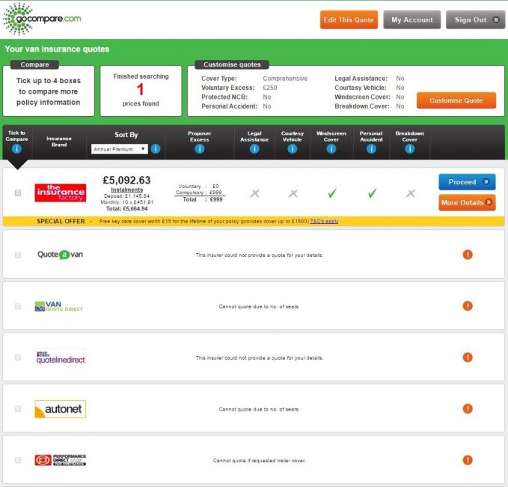508x487 pixels.
Task: Click the Quote a van logo
Action: [x=61, y=255]
